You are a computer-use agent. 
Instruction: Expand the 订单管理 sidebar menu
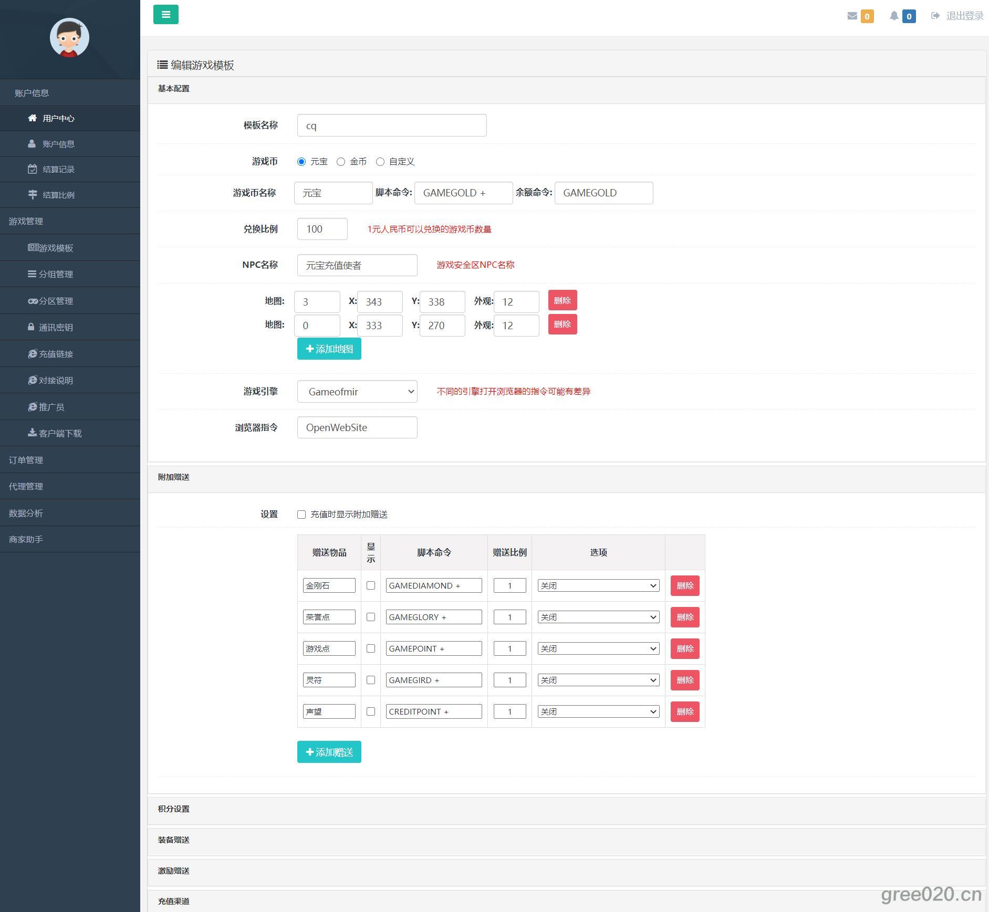click(x=26, y=460)
